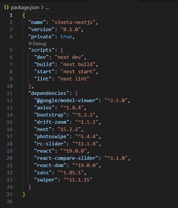
Task: Click the "react-compare-slider" dependency key
Action: 66,158
